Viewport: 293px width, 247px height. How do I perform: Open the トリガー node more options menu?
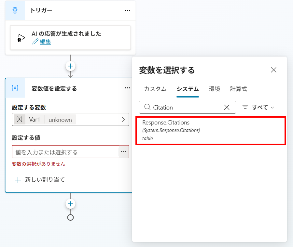point(128,10)
